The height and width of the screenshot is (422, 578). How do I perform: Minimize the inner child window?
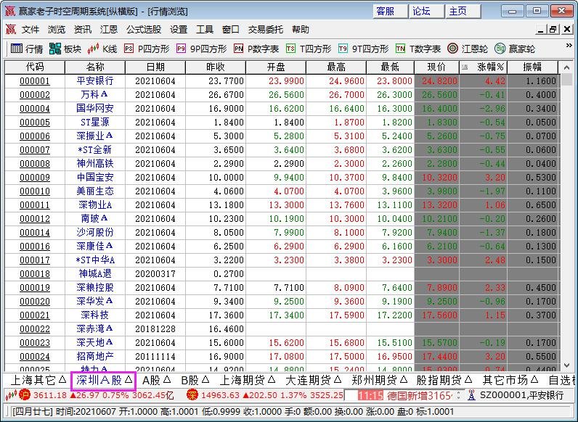point(540,30)
